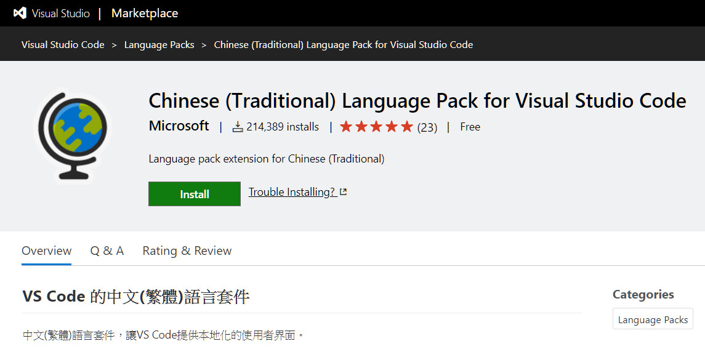Click the five-star rating icons
This screenshot has width=705, height=349.
[376, 127]
